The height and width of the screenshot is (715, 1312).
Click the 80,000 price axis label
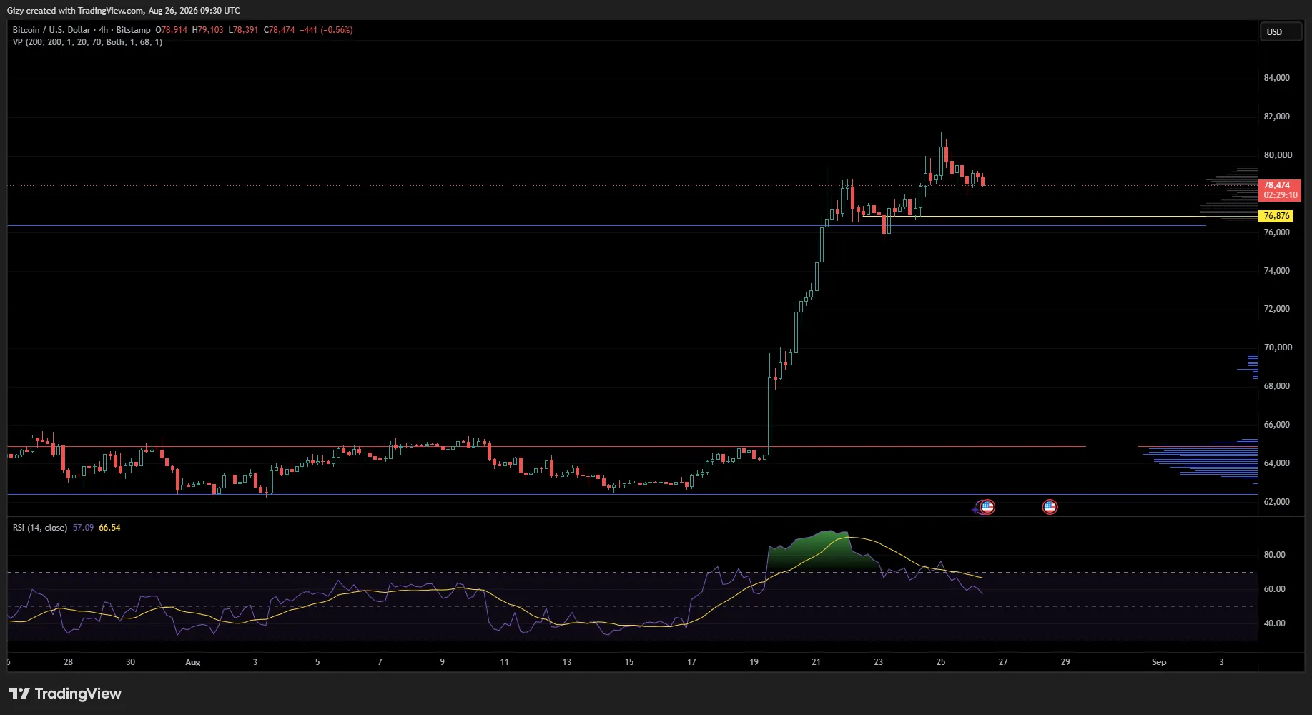tap(1277, 155)
